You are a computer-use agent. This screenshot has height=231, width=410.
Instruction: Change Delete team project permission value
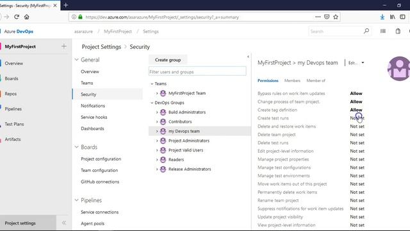(357, 135)
